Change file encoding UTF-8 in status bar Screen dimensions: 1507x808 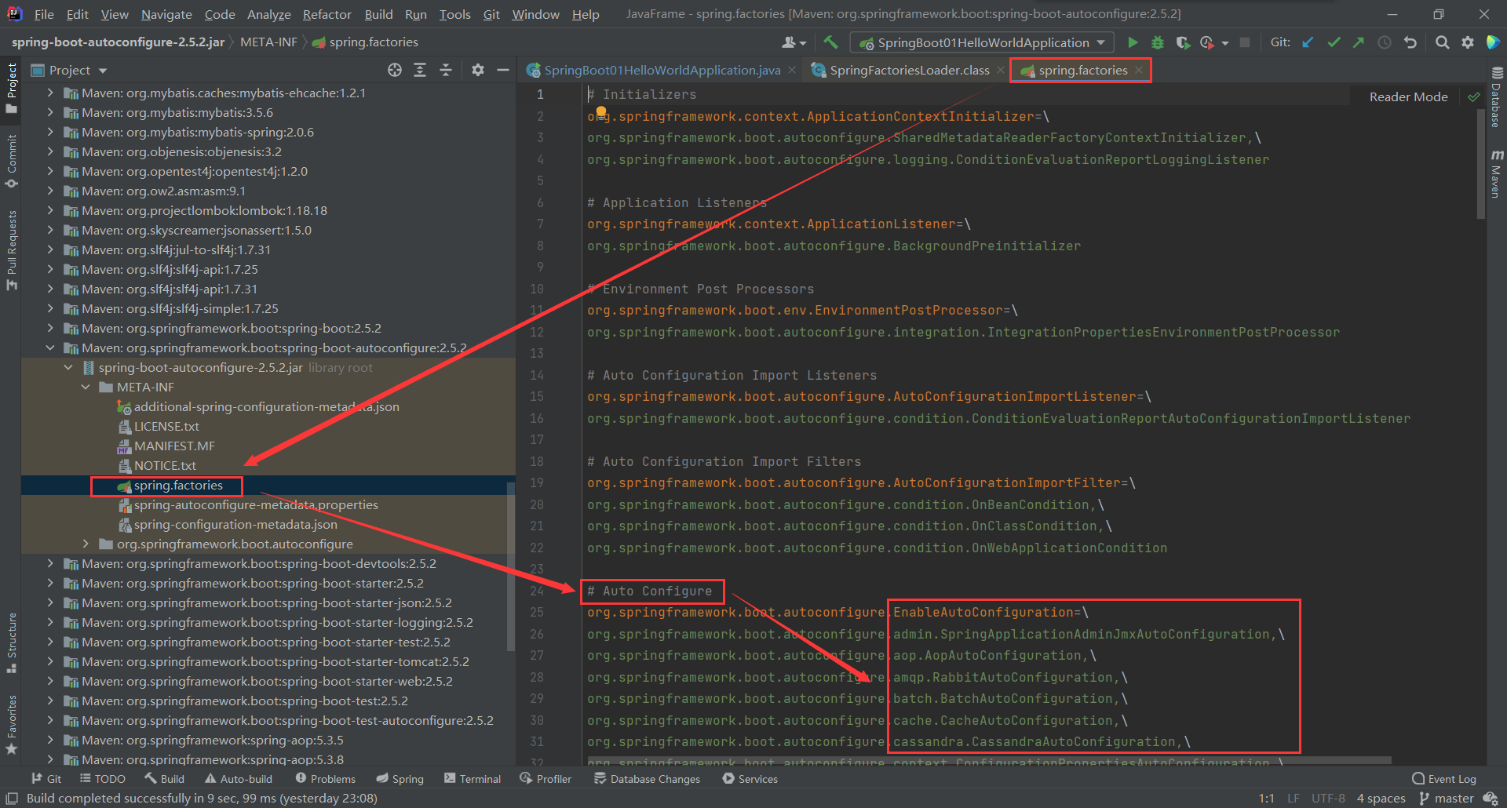[x=1328, y=798]
